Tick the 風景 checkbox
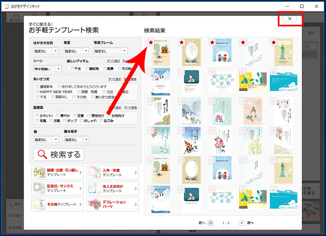 (x=105, y=69)
